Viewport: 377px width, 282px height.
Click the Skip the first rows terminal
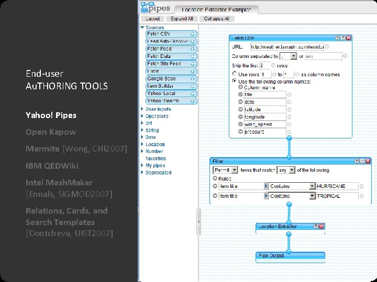point(273,65)
